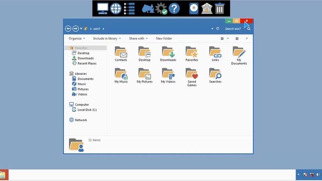Toggle the preview pane button
This screenshot has height=181, width=322.
tap(237, 39)
